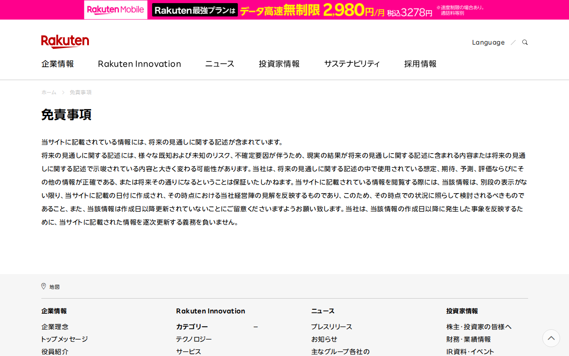Click the Rakuten最強プラン badge in the banner

[195, 9]
